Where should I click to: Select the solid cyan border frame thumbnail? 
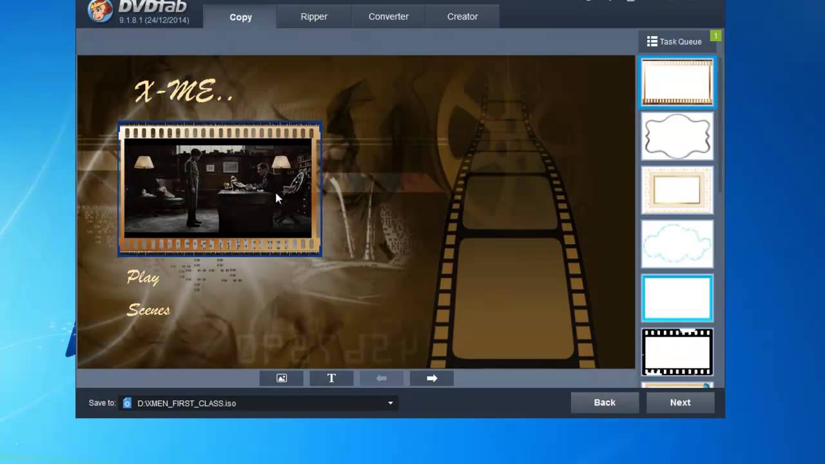click(x=677, y=298)
